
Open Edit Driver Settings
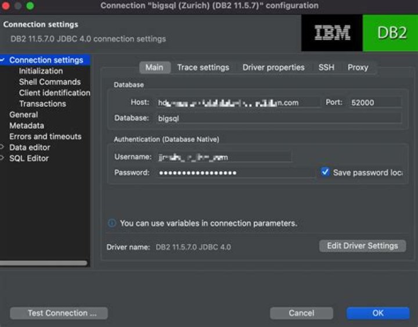point(362,246)
